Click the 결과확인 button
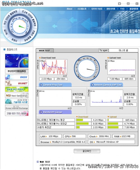Image resolution: width=140 pixels, height=170 pixels. click(x=87, y=151)
